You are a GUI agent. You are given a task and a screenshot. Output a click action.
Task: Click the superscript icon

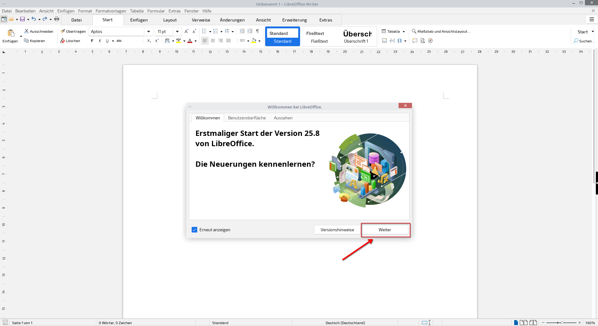(157, 41)
